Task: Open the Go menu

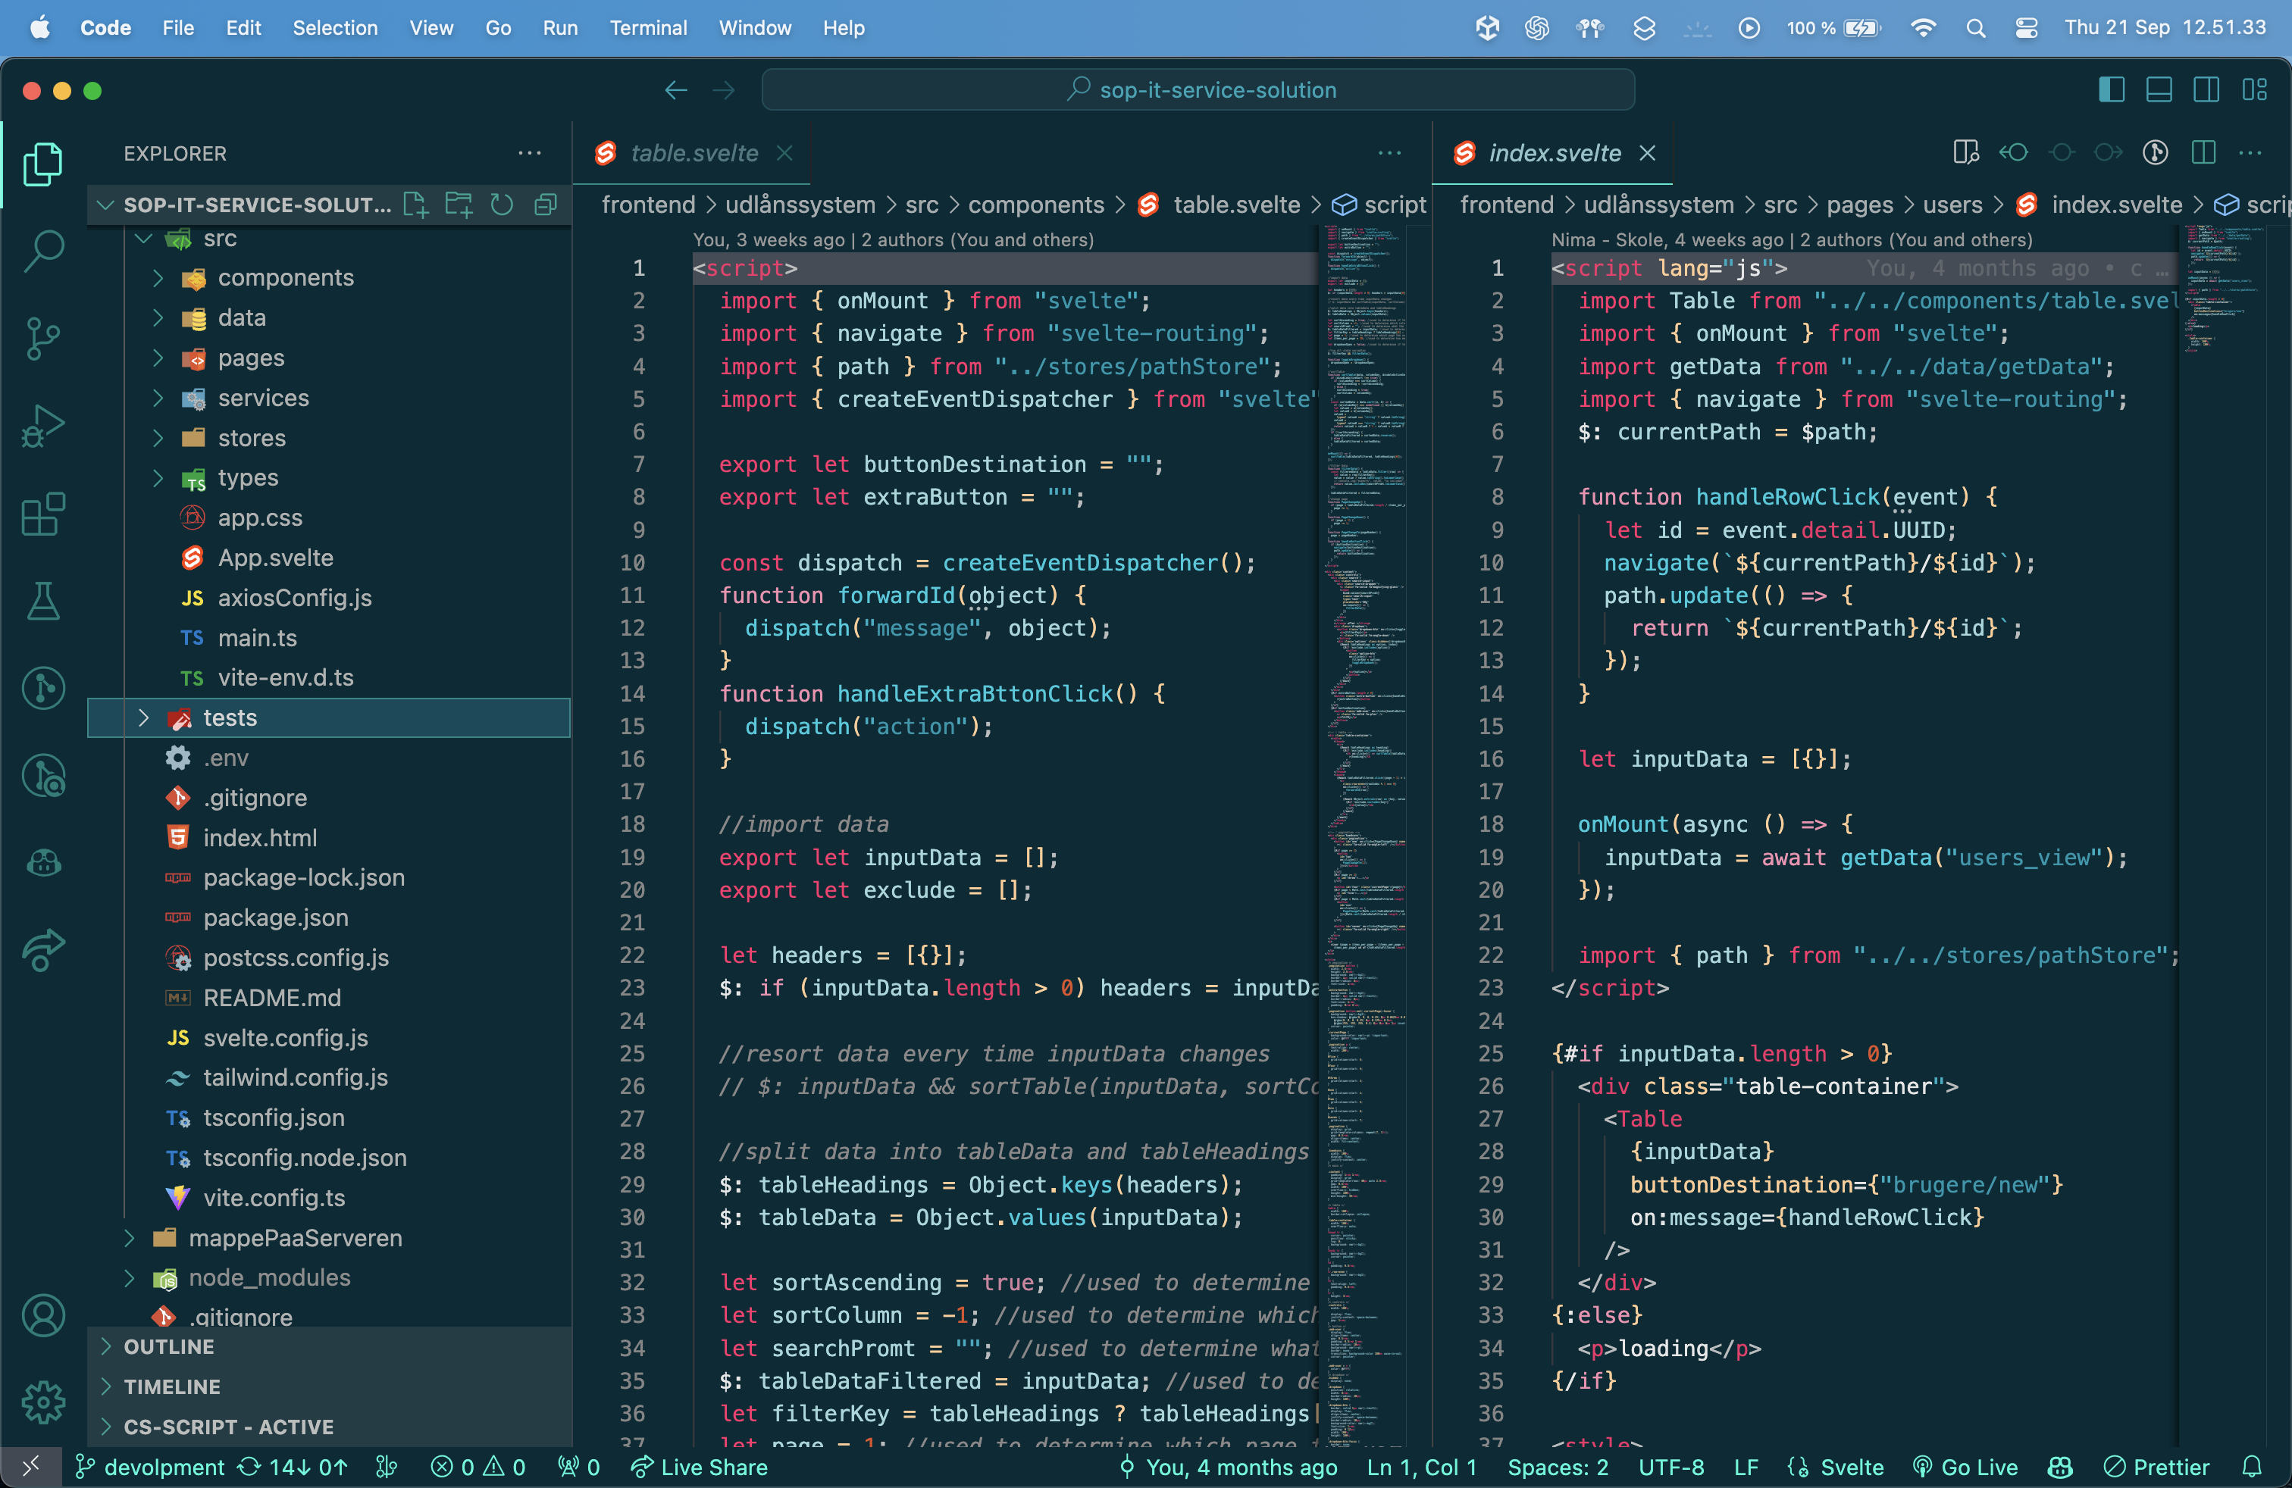Action: pos(498,28)
